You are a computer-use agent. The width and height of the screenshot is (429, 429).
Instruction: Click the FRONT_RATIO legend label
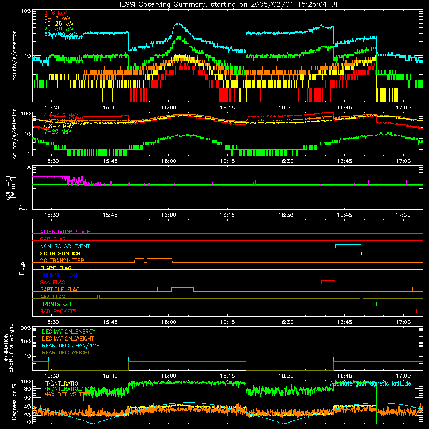click(x=61, y=383)
